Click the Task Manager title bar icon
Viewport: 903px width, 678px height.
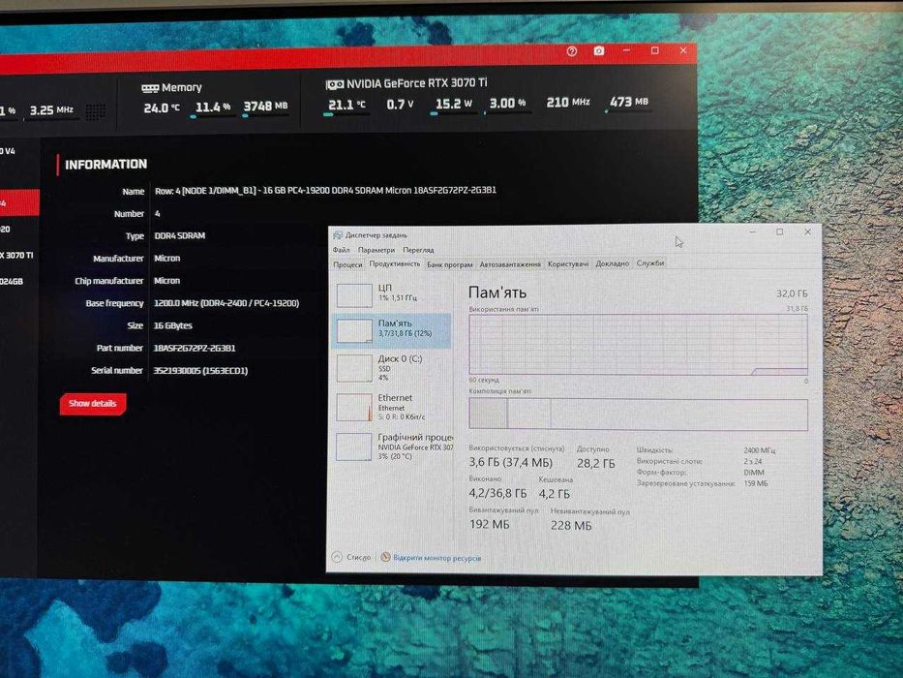(338, 234)
